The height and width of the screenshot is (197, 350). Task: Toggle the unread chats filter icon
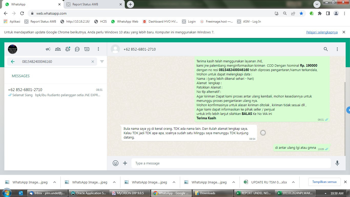tap(102, 62)
